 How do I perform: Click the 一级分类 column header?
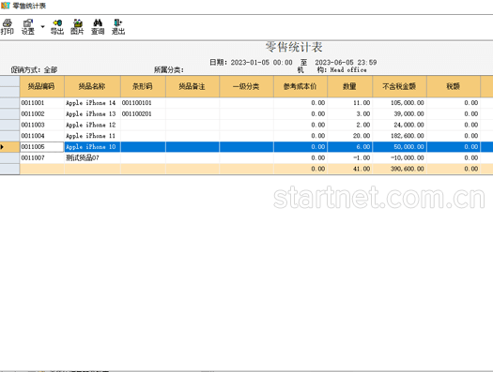[246, 86]
